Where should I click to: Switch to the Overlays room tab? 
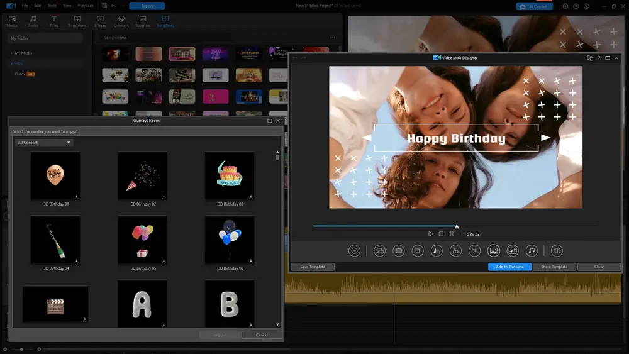[121, 21]
